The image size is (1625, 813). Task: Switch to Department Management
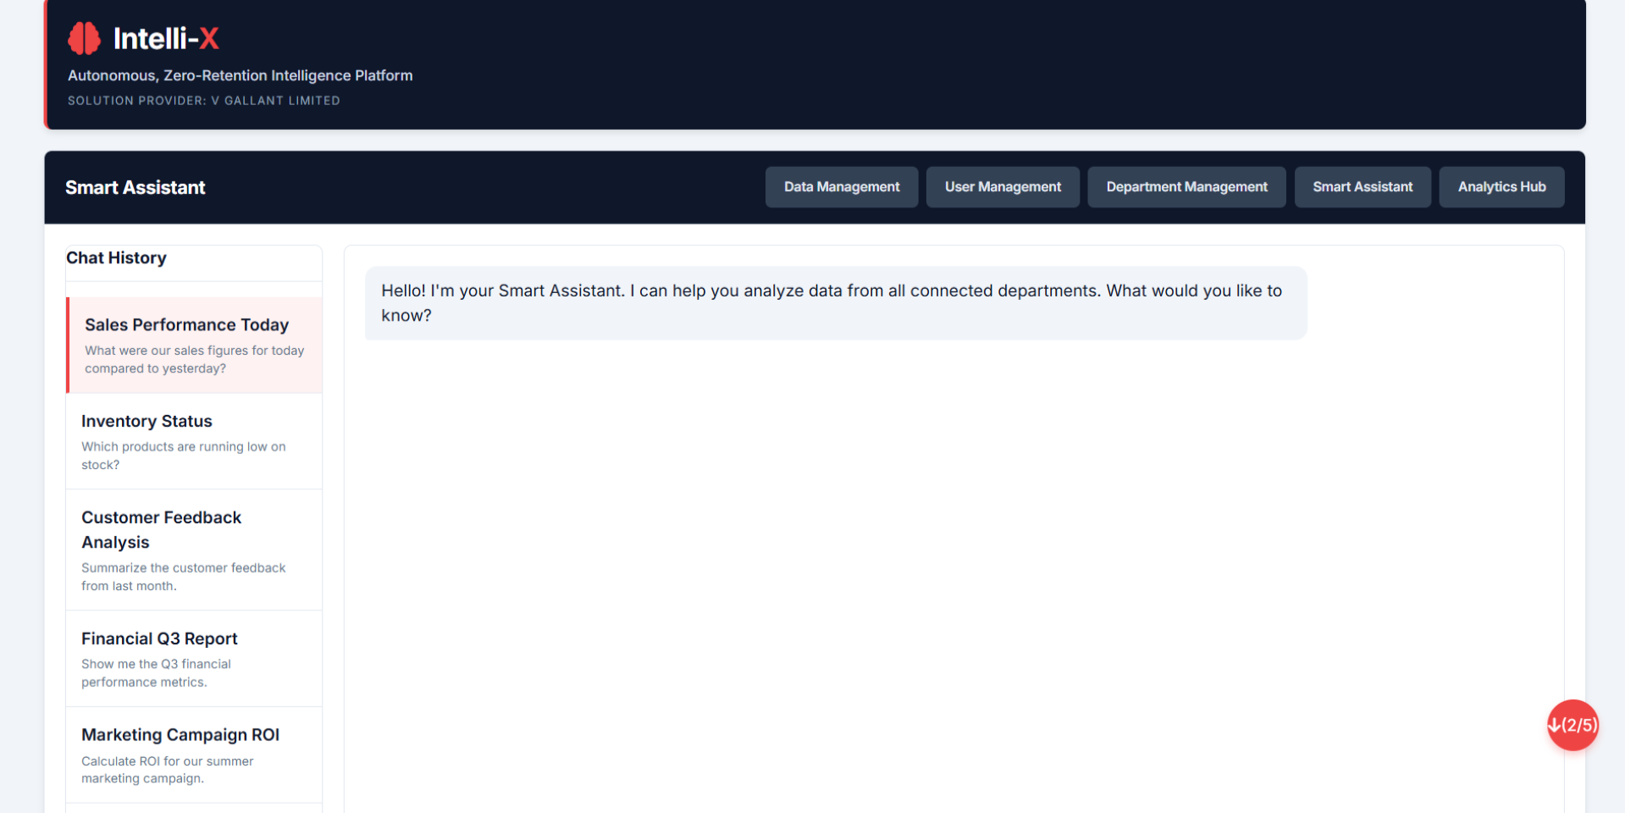(x=1186, y=187)
